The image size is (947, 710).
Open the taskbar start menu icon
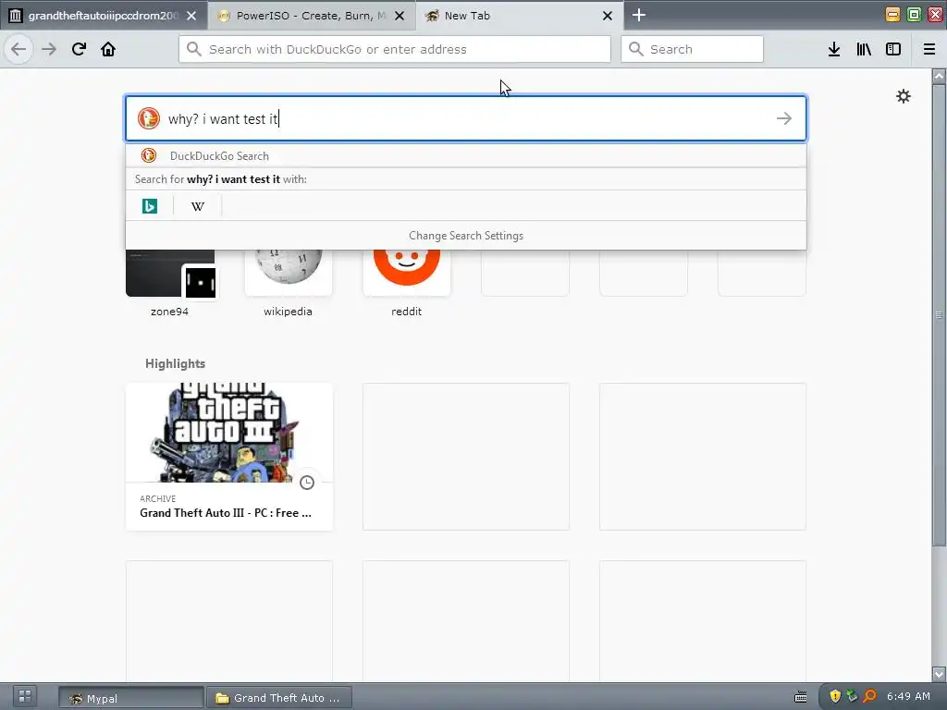(x=25, y=696)
